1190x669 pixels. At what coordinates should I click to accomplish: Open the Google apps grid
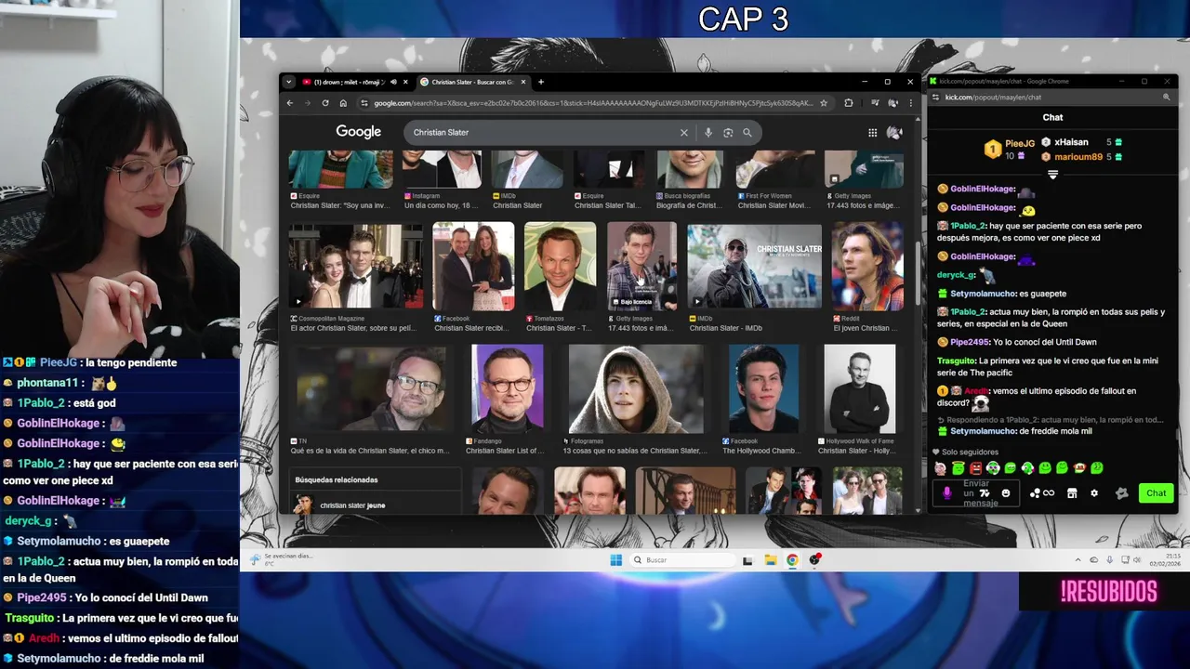[x=872, y=133]
